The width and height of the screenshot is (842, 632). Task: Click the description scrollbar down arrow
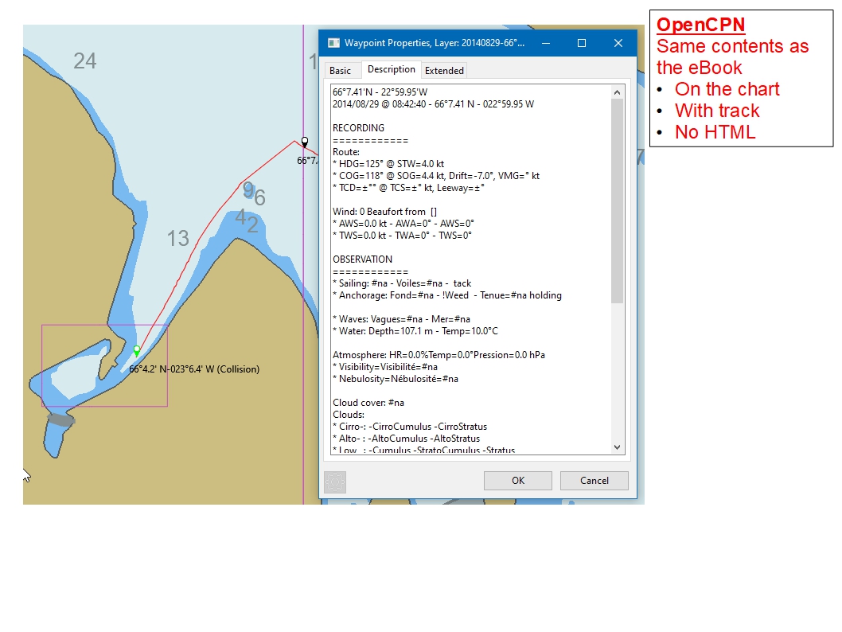(x=617, y=447)
